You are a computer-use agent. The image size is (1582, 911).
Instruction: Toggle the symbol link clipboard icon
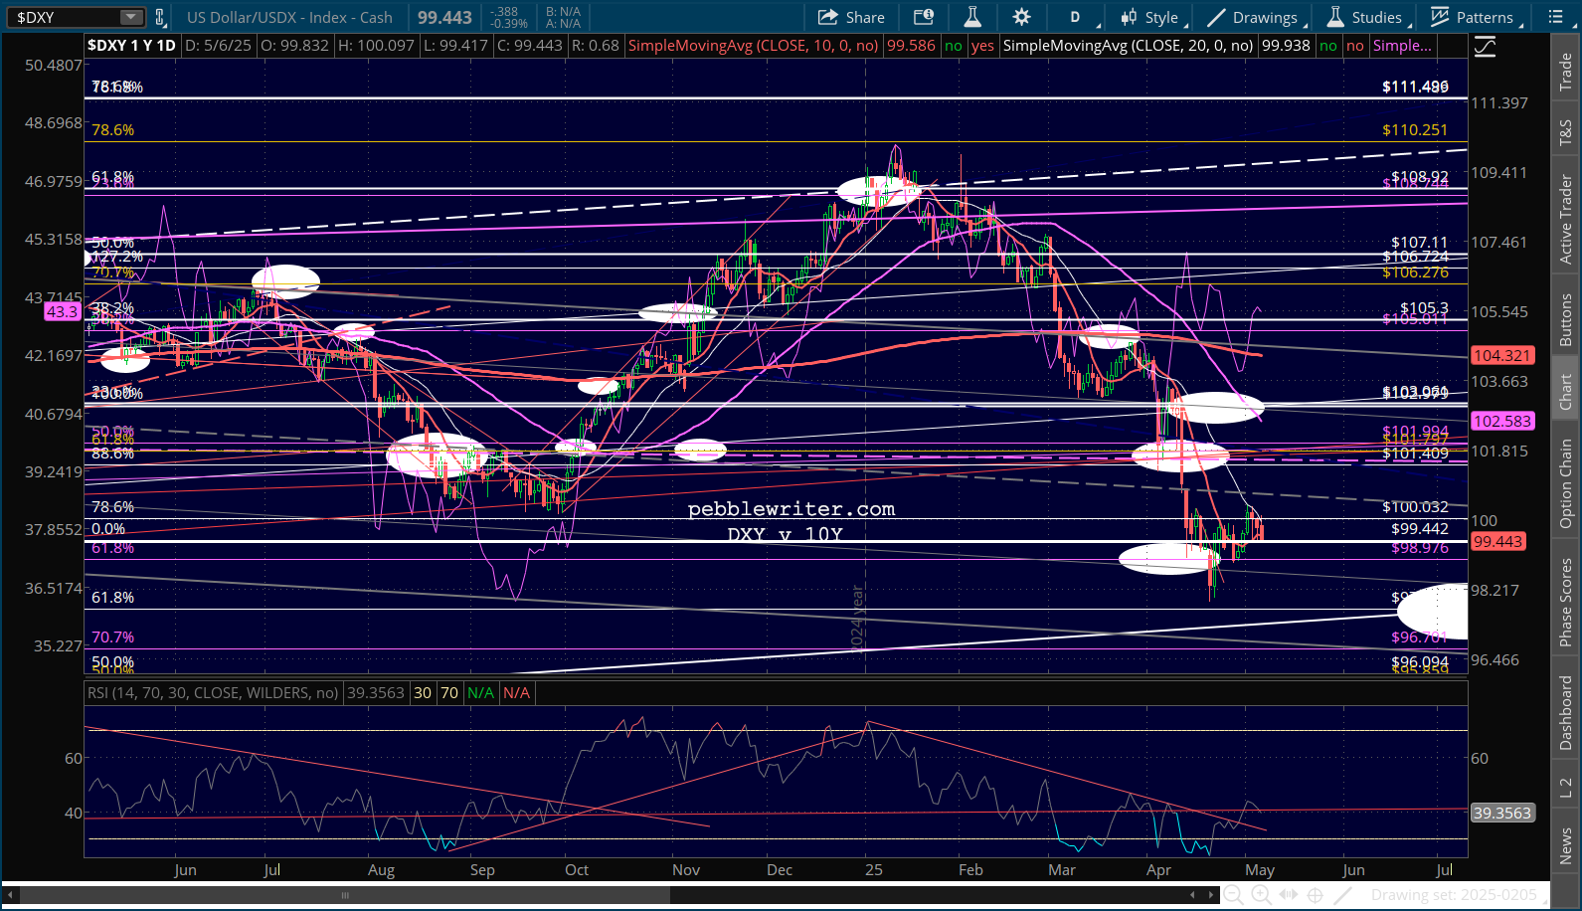click(159, 17)
